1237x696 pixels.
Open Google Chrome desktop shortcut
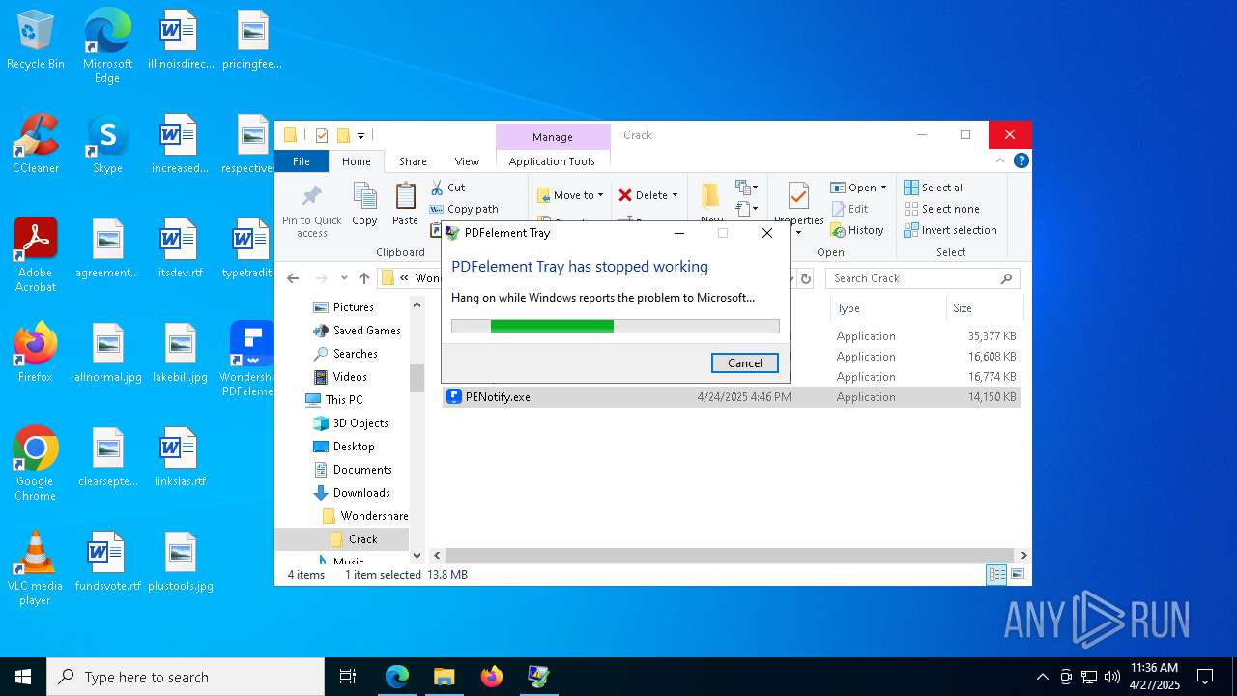(x=36, y=463)
